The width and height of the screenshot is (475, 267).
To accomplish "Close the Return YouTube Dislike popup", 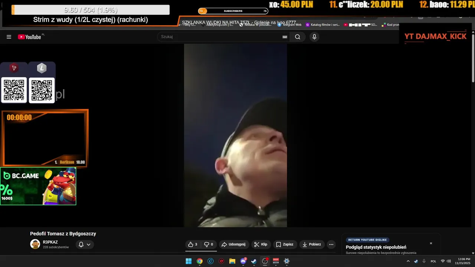I will pos(431,243).
